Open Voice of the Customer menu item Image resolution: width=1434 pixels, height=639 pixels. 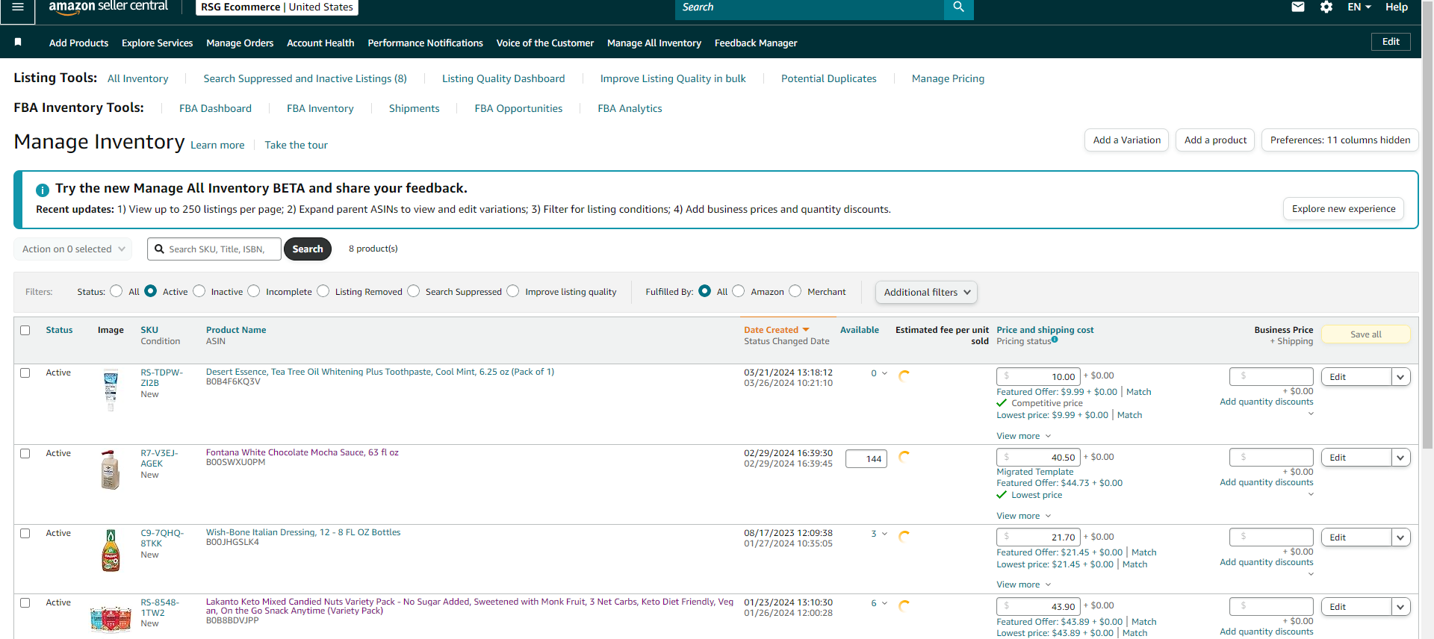(545, 43)
